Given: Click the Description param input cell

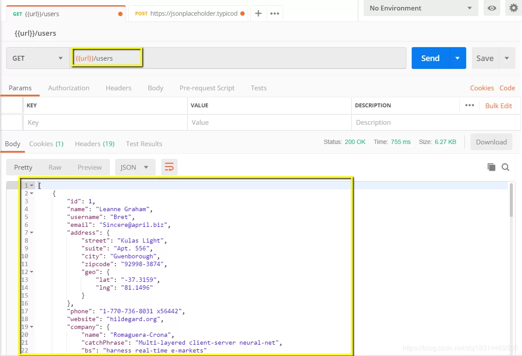Looking at the screenshot, I should 436,123.
